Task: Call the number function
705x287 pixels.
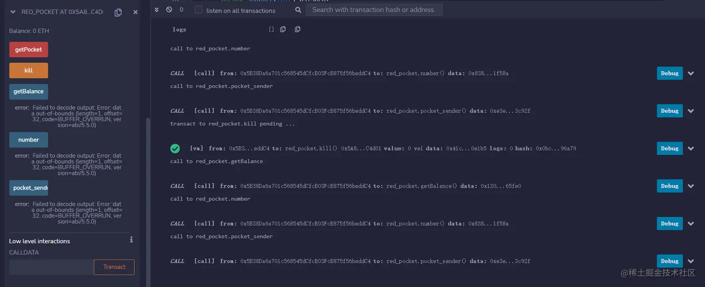Action: [28, 139]
